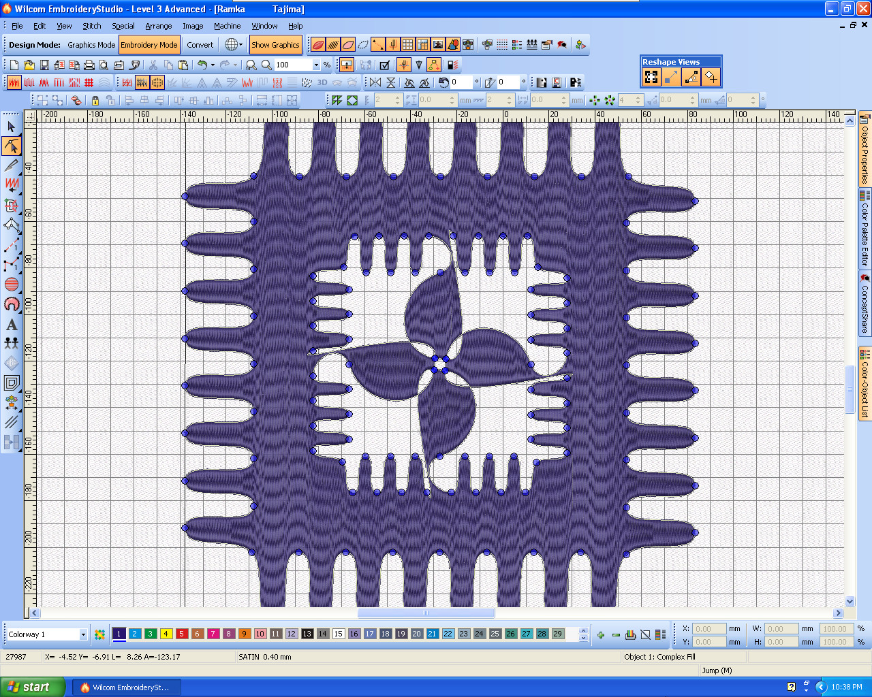Viewport: 872px width, 697px height.
Task: Open the Color-Object List side panel
Action: (x=865, y=383)
